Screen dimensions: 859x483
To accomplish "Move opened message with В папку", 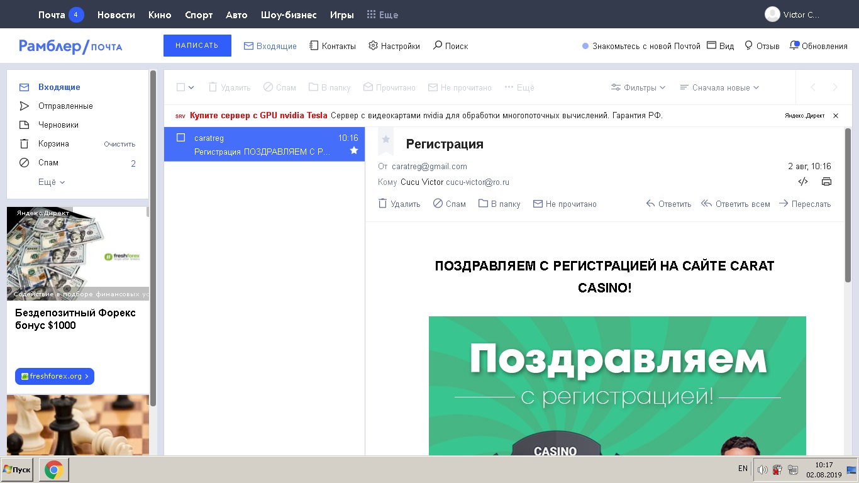I will point(499,204).
